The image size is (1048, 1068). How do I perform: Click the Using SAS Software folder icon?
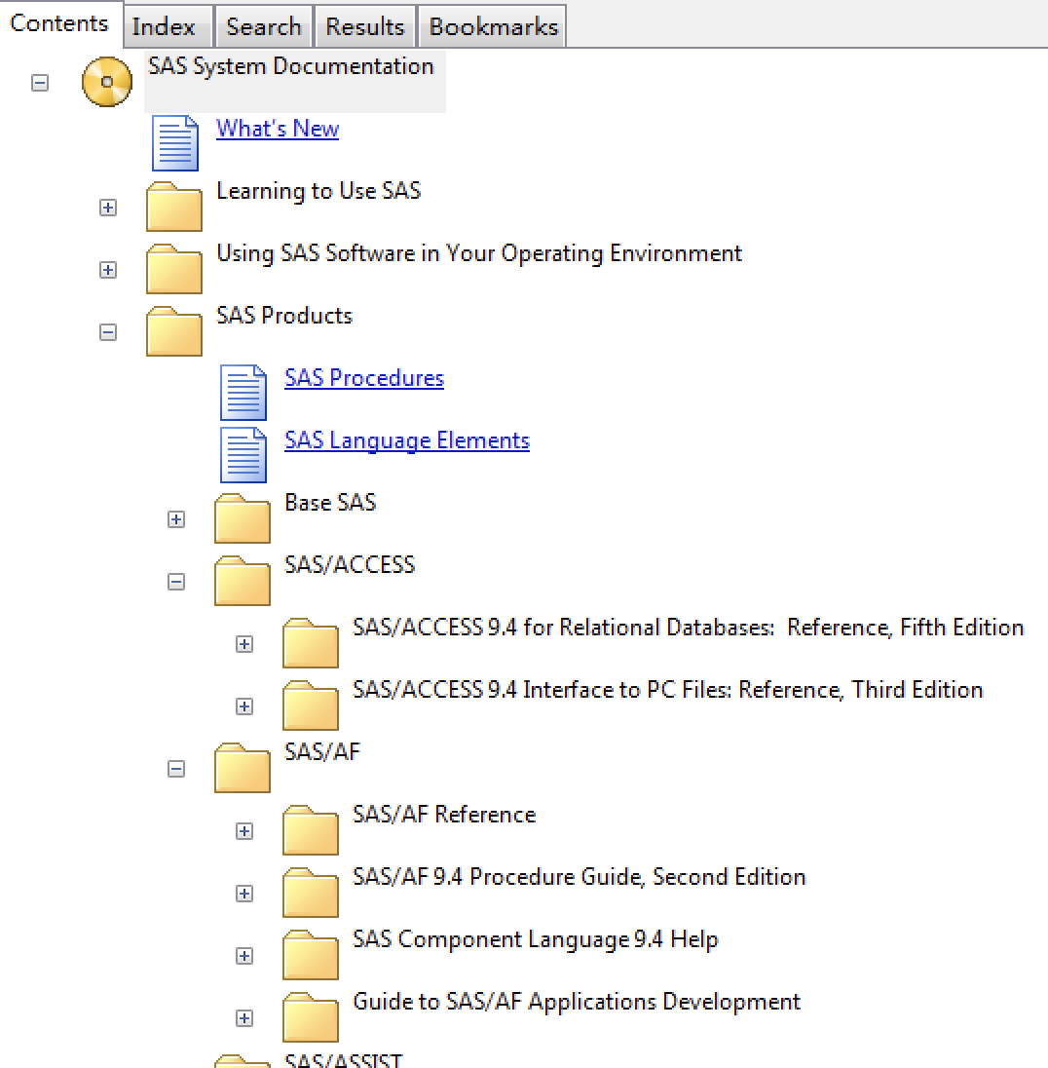click(174, 269)
